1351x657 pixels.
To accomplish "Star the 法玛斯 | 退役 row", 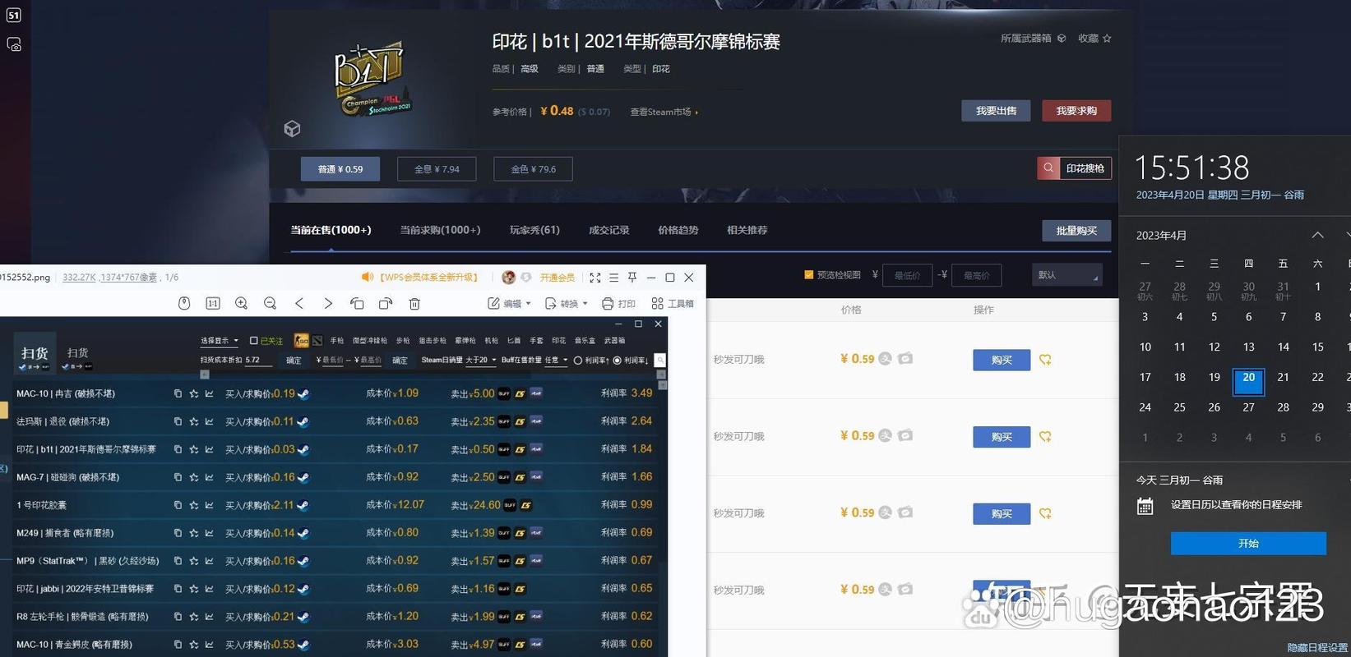I will point(194,421).
